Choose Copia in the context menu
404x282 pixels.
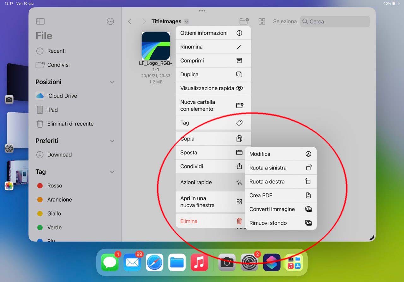click(213, 138)
